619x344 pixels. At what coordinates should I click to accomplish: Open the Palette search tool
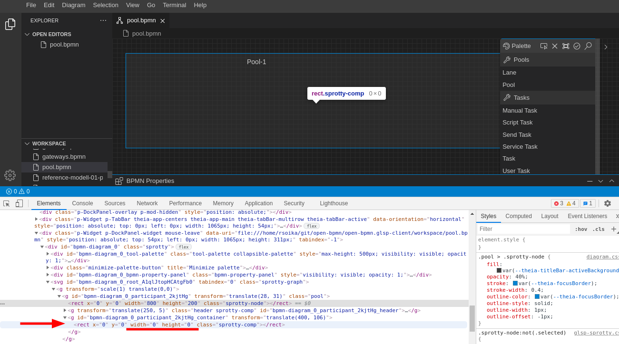click(588, 46)
